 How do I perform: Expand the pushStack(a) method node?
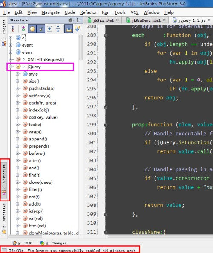(x=17, y=88)
